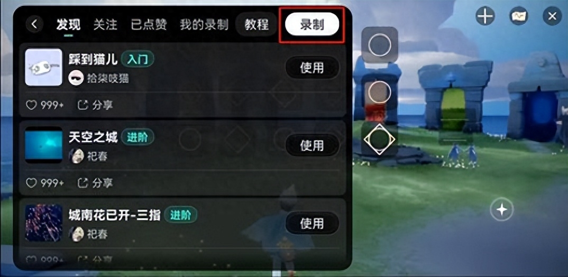Open the sheet music icon at top right

(x=519, y=16)
